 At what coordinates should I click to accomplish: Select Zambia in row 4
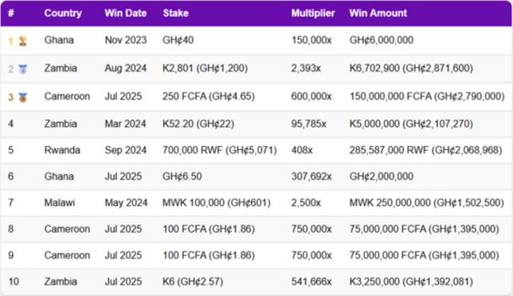click(x=61, y=124)
